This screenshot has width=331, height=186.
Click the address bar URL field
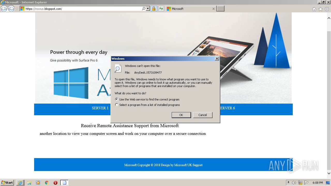coord(83,9)
